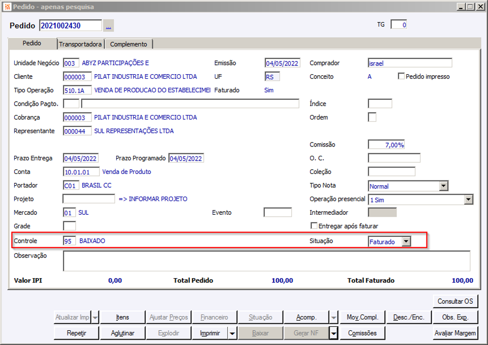
Task: Click the Comprador field israel
Action: tap(410, 63)
